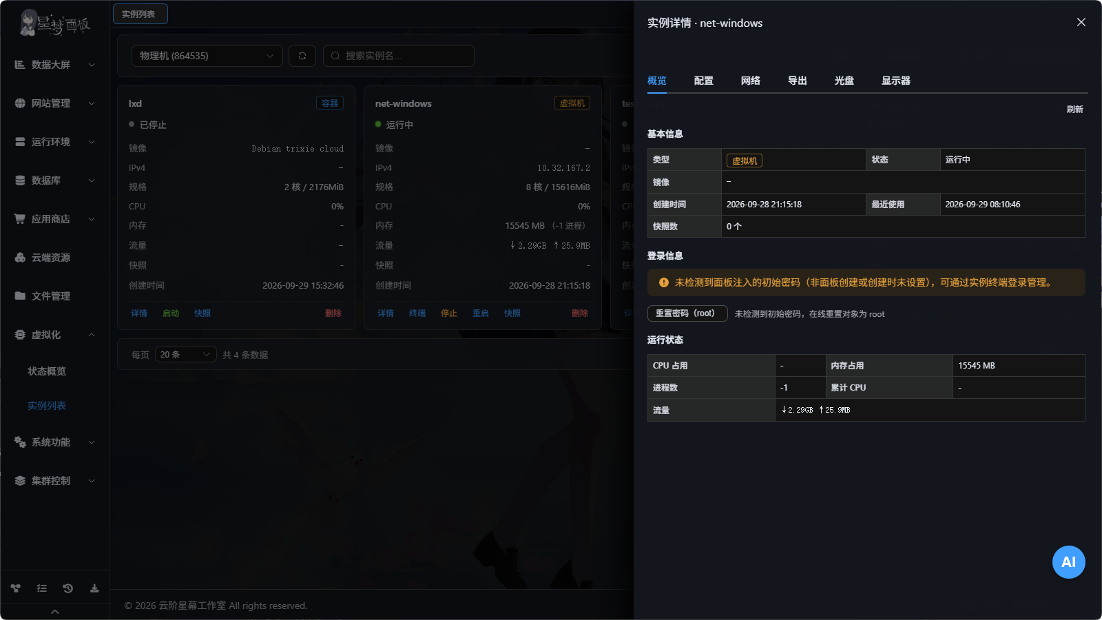Click the download tray icon at sidebar bottom
This screenshot has width=1102, height=620.
pos(94,588)
